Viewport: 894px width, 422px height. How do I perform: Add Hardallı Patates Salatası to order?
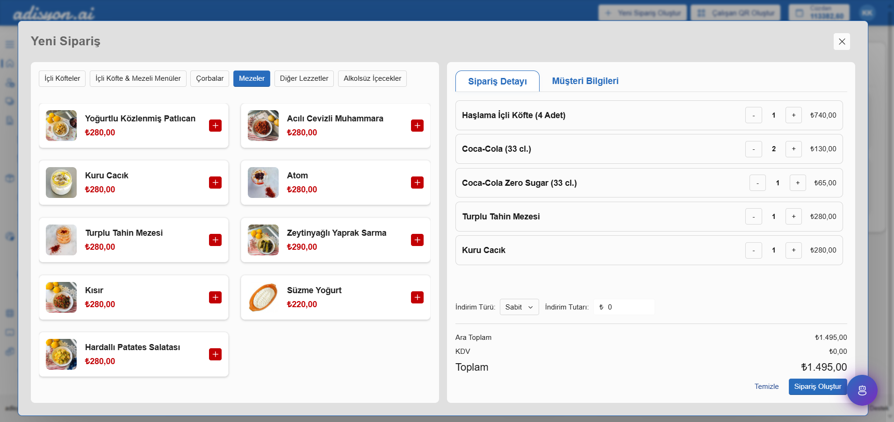coord(215,354)
